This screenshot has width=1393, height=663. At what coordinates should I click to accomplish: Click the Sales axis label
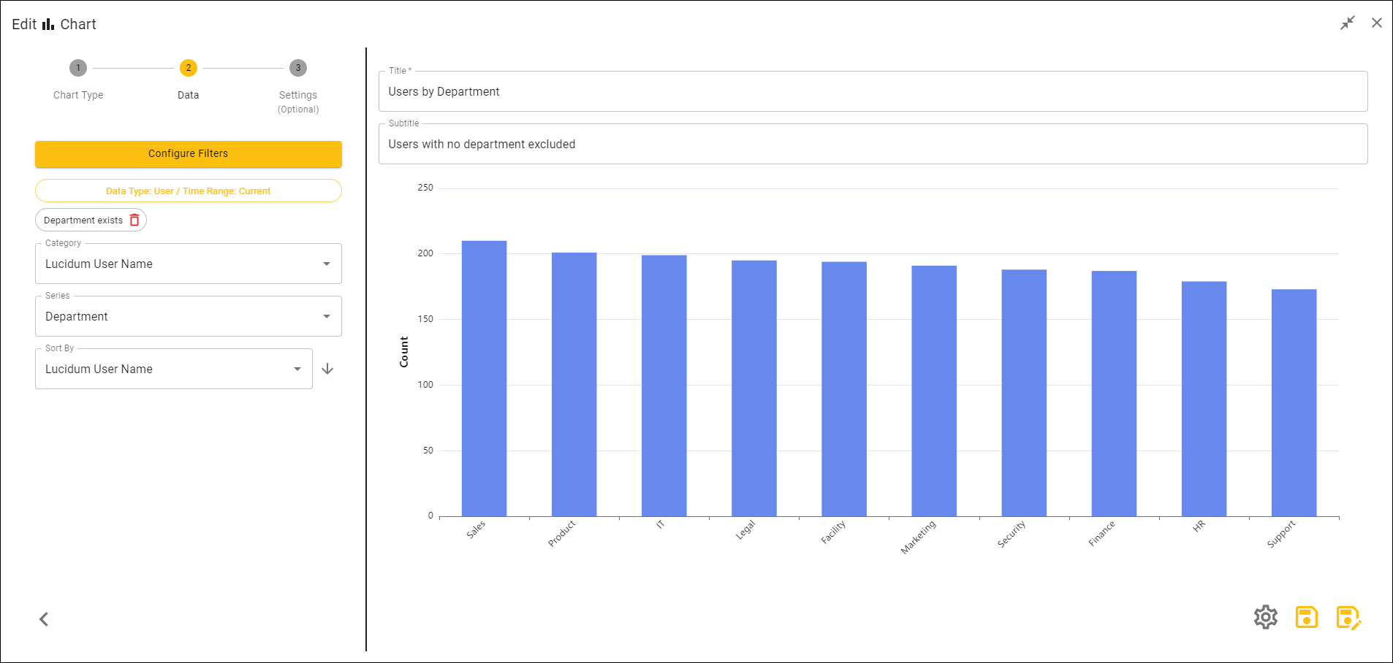pyautogui.click(x=476, y=530)
